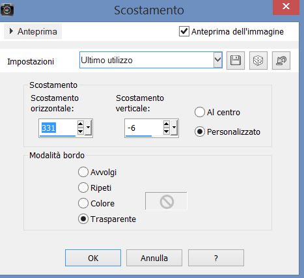Click the Annulla button
The height and width of the screenshot is (278, 304).
pyautogui.click(x=154, y=258)
